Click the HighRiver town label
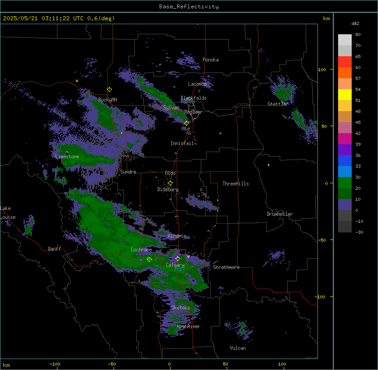The width and height of the screenshot is (378, 370). pyautogui.click(x=189, y=326)
